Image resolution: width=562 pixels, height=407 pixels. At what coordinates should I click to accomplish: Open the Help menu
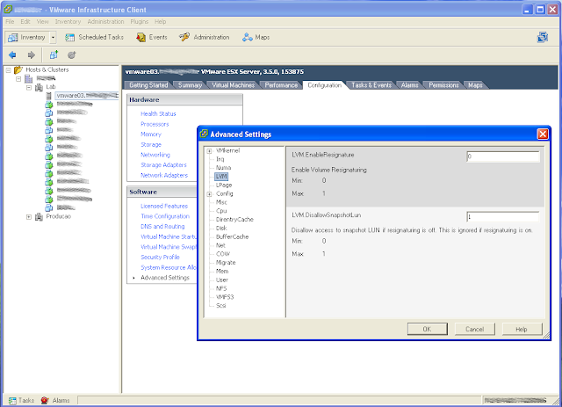pos(160,21)
